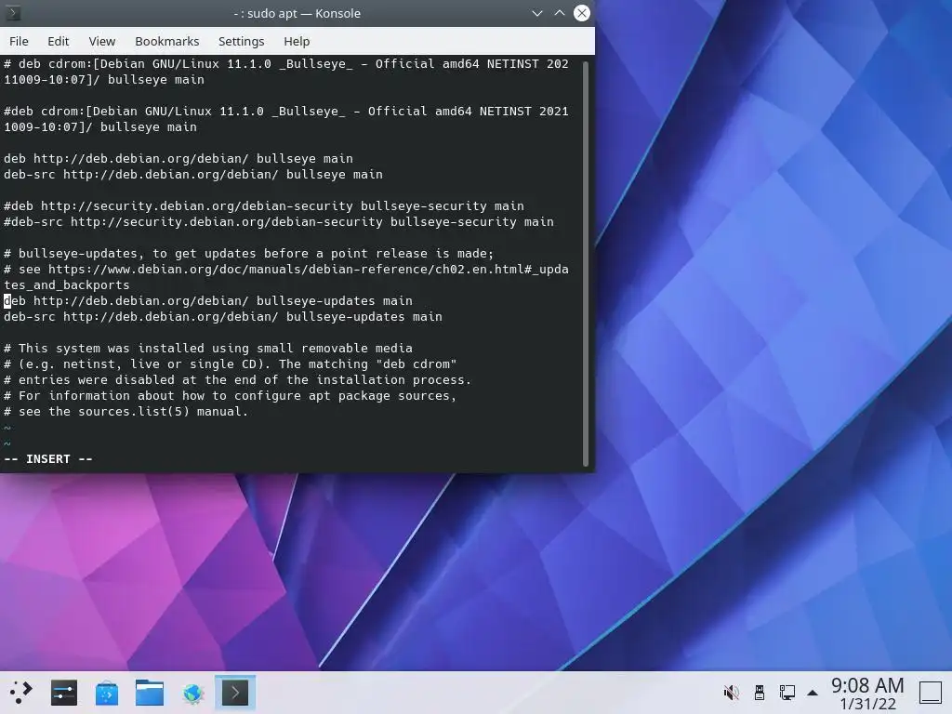Open the Bookmarks menu
This screenshot has width=952, height=714.
[x=167, y=41]
